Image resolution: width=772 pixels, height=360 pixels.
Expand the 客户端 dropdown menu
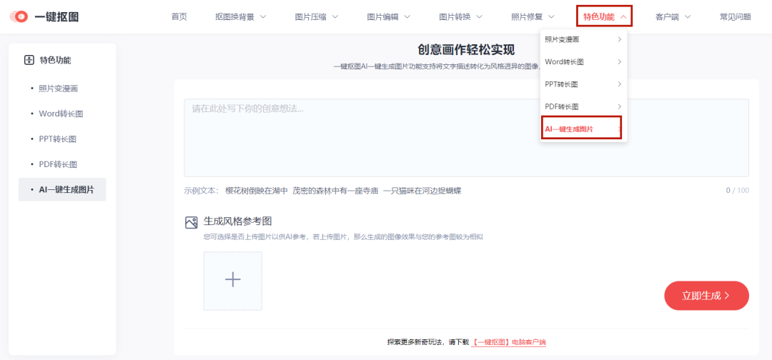tap(673, 16)
